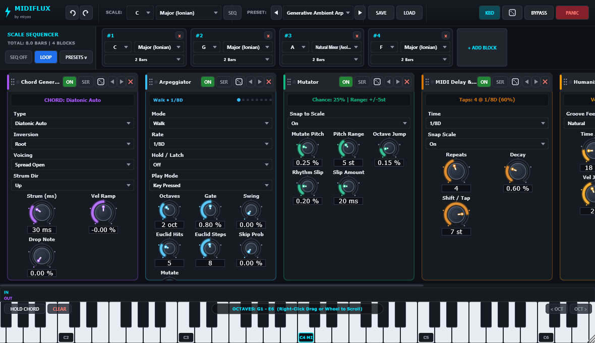This screenshot has width=595, height=343.
Task: Randomize the Arpeggiator module
Action: (x=239, y=82)
